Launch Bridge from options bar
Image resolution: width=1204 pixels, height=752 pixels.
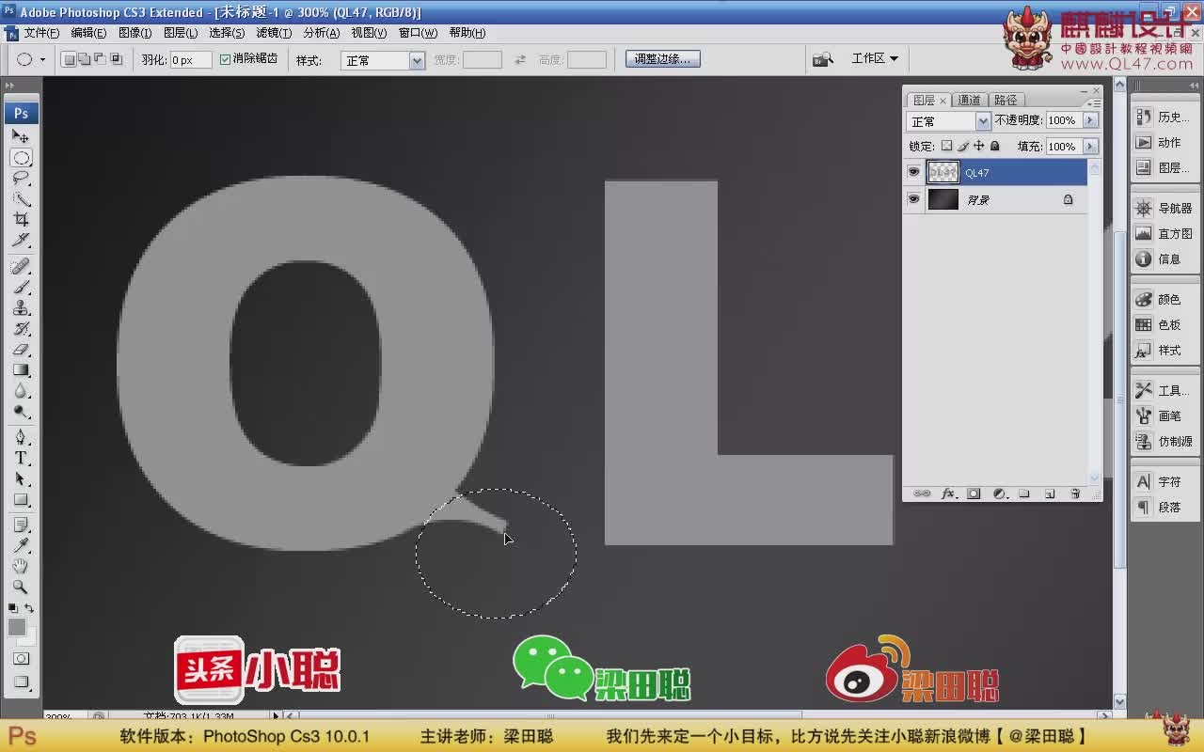click(x=823, y=59)
